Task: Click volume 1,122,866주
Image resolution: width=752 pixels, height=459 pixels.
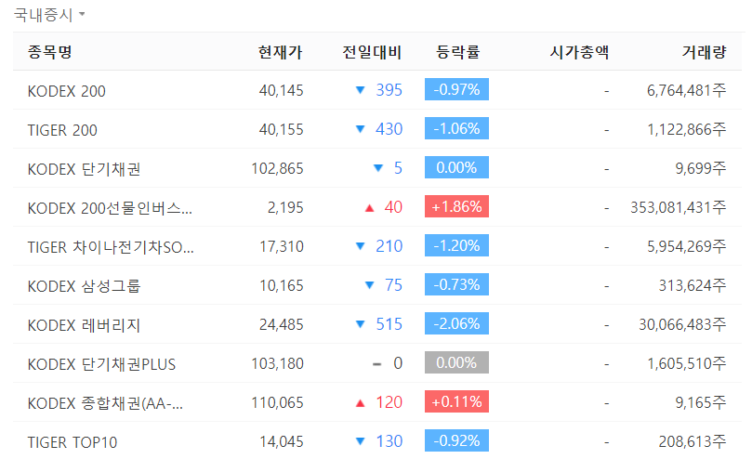Action: [x=687, y=129]
